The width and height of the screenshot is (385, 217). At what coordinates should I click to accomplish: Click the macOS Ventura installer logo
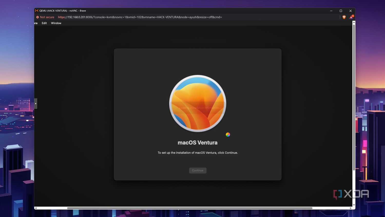(x=198, y=103)
